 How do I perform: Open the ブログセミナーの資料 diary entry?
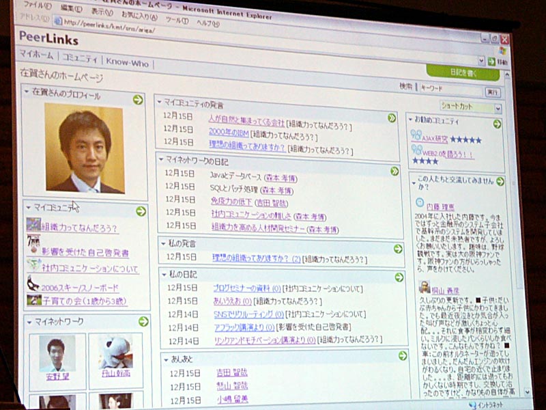point(247,288)
